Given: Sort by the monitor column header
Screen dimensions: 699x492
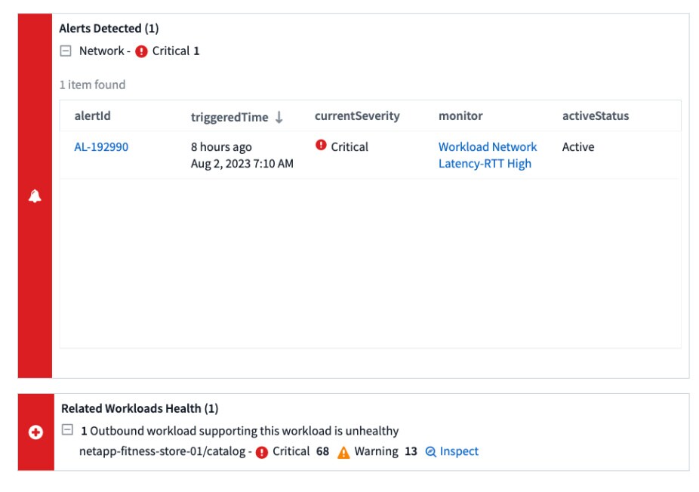Looking at the screenshot, I should click(x=460, y=116).
